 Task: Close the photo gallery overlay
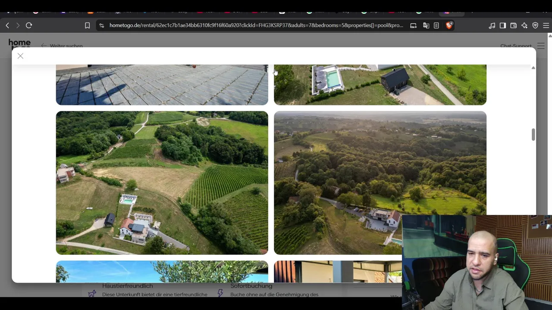(x=20, y=56)
